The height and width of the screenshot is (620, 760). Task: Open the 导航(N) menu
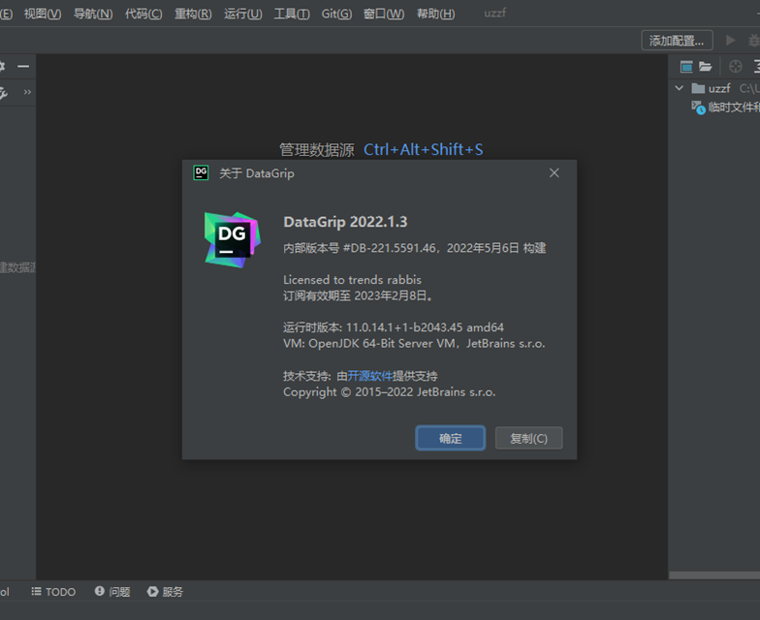click(x=93, y=14)
